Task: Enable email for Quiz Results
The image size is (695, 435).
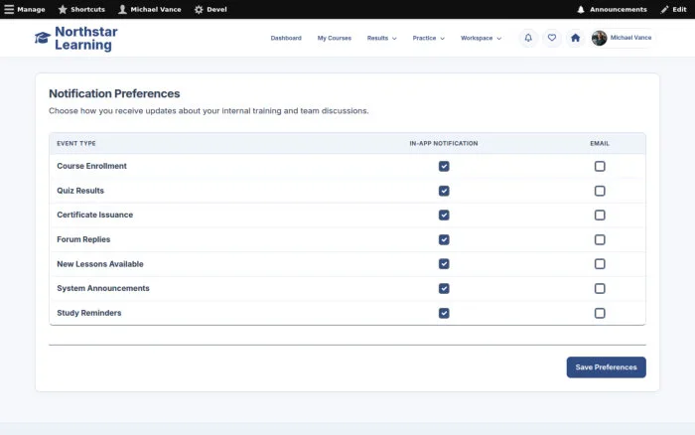Action: pos(600,191)
